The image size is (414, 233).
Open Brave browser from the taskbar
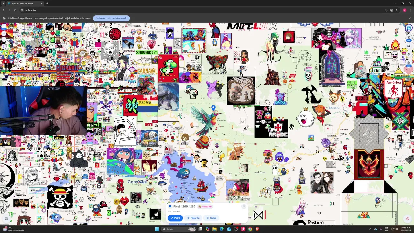[257, 229]
